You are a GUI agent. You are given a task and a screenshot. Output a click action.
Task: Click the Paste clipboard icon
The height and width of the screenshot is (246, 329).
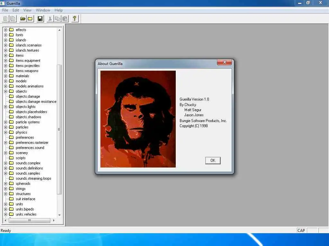[65, 19]
